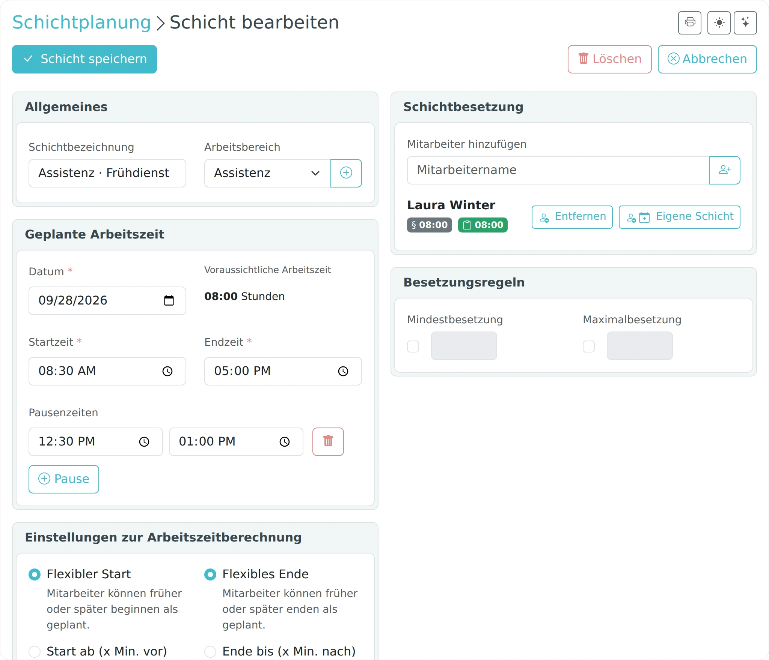
Task: Open the Datum calendar picker icon
Action: click(x=169, y=300)
